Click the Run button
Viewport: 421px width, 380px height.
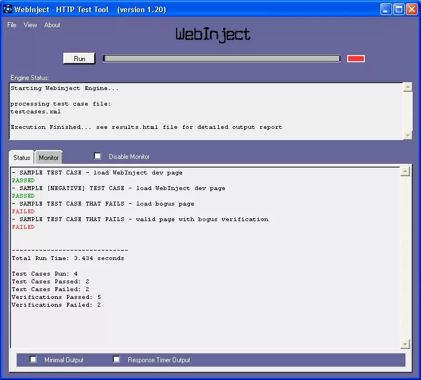(x=79, y=58)
